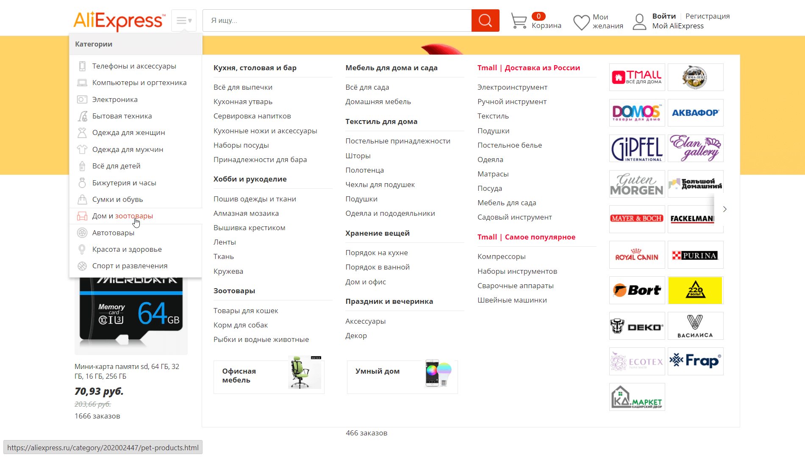
Task: Open Мини-карта памяти sd product title
Action: (127, 371)
